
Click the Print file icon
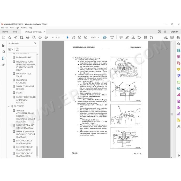point(28,37)
